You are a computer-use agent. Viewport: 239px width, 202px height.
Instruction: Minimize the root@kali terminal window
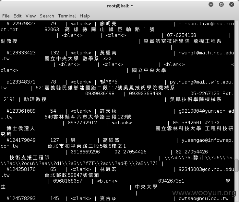click(211, 5)
